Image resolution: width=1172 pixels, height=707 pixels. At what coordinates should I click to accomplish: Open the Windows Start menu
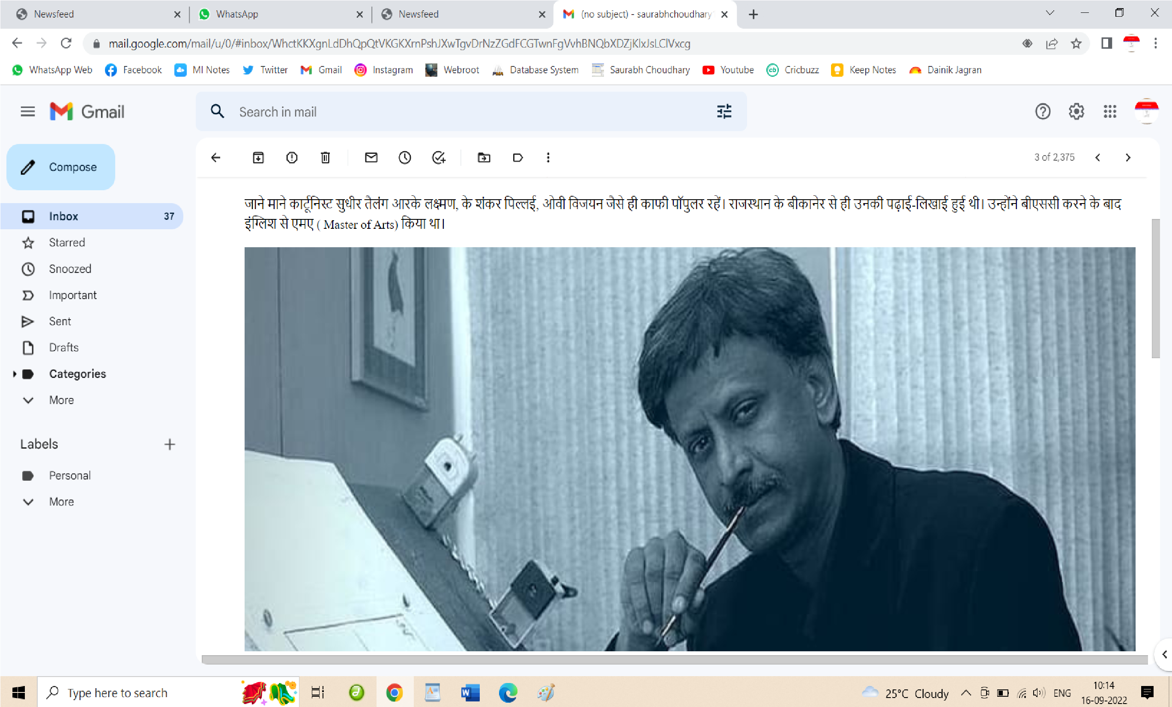coord(18,693)
